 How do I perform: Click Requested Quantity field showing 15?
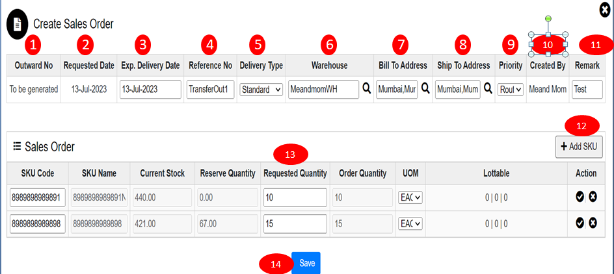(x=295, y=223)
